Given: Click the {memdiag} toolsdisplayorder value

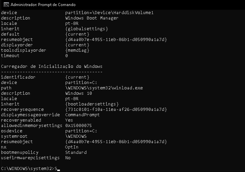Looking at the screenshot, I should pyautogui.click(x=77, y=50).
